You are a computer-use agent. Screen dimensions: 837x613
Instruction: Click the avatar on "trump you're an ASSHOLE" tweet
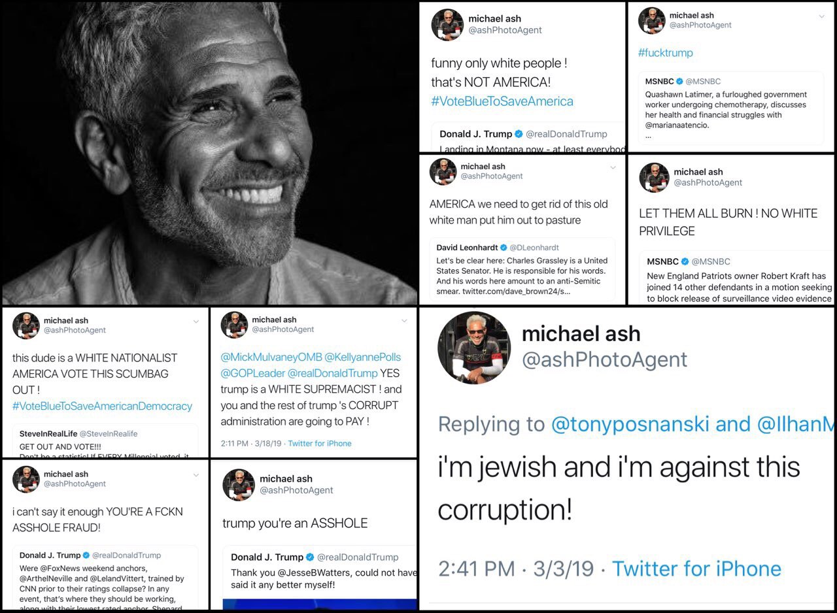[x=239, y=484]
